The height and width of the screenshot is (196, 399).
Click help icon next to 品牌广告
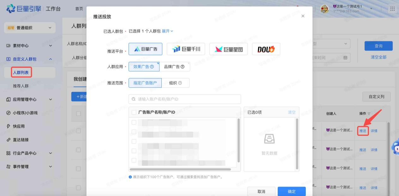(x=182, y=67)
